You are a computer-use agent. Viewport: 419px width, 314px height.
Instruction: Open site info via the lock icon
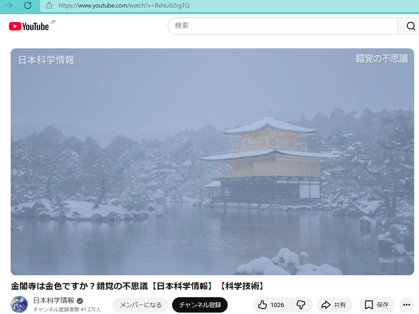[x=49, y=5]
